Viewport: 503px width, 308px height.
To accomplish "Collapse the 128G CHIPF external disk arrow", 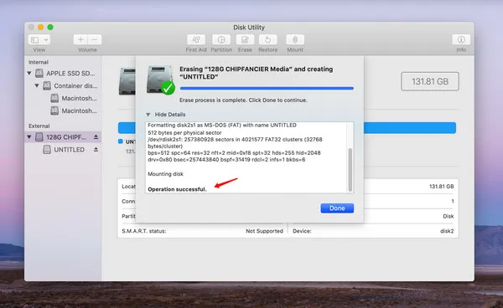I will tap(29, 137).
